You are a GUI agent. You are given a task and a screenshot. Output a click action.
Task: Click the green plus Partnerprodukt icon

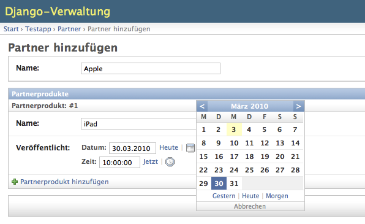click(x=15, y=182)
